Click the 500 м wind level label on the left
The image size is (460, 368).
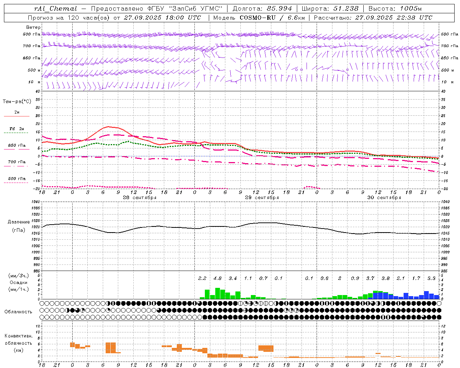click(x=34, y=70)
